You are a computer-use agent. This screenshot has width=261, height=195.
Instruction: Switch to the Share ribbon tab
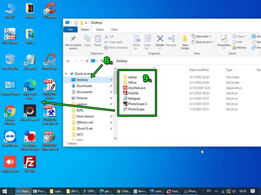click(x=100, y=30)
